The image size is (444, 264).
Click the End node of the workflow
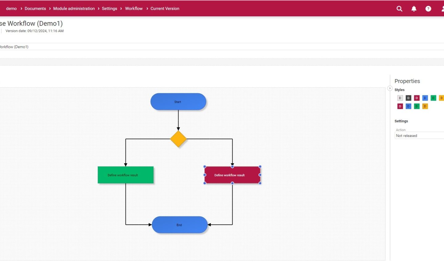click(x=179, y=225)
